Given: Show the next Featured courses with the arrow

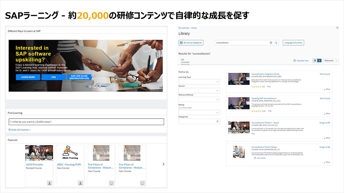Looking at the screenshot, I should pyautogui.click(x=163, y=164).
